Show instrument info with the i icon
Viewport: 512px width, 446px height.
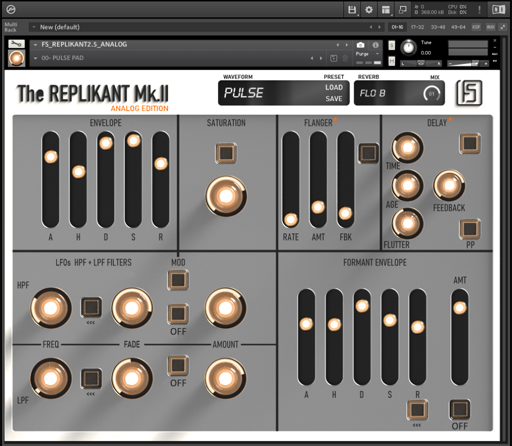tap(375, 44)
